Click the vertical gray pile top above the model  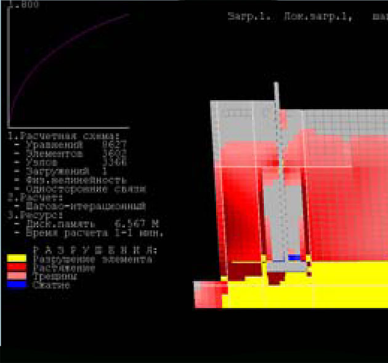pos(276,92)
